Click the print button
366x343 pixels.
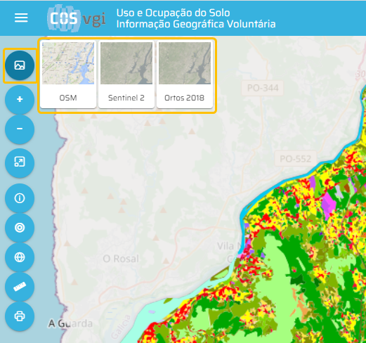(20, 316)
